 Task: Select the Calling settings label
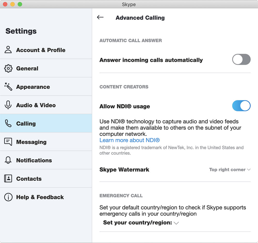coord(26,124)
